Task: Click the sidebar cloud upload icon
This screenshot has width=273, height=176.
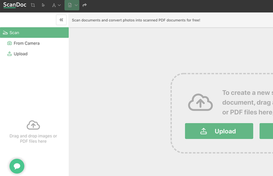Action: (33, 125)
